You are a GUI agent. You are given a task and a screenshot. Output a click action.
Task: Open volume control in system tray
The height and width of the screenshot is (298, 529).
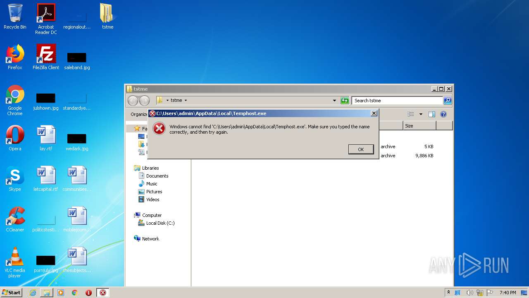[x=469, y=293]
